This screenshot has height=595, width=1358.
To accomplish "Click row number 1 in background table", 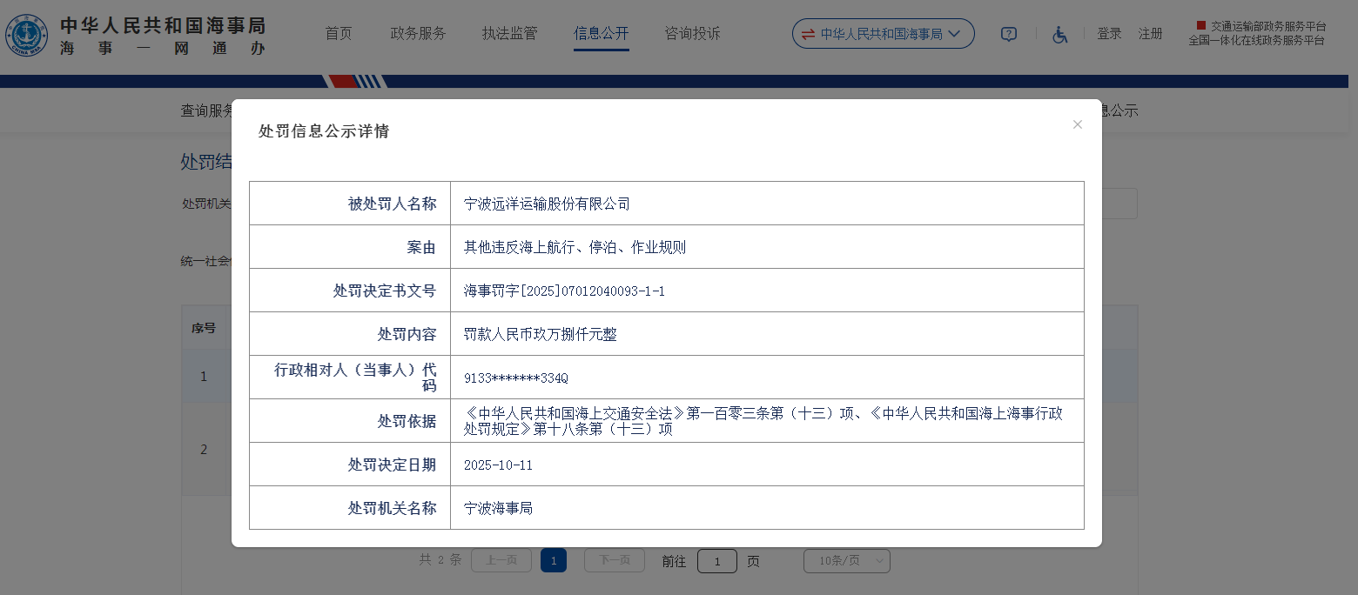I will click(x=204, y=376).
